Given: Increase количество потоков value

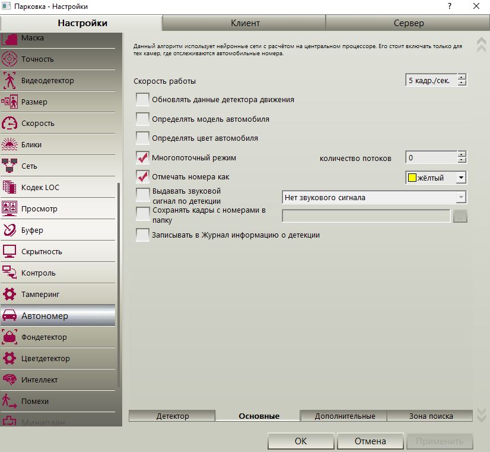Looking at the screenshot, I should point(462,154).
